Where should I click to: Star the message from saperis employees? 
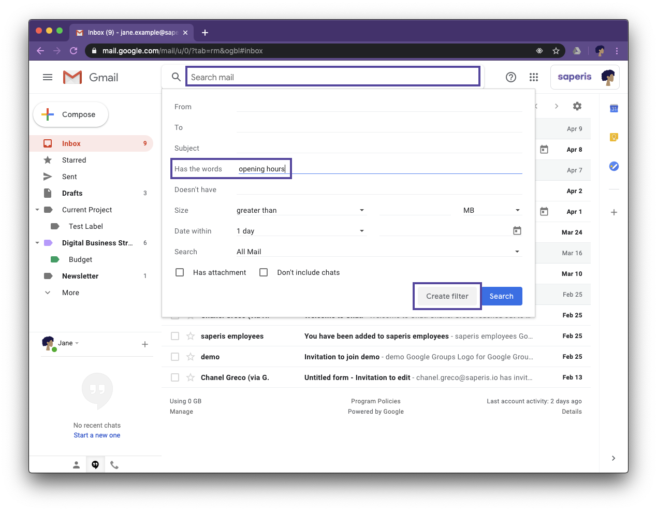189,335
